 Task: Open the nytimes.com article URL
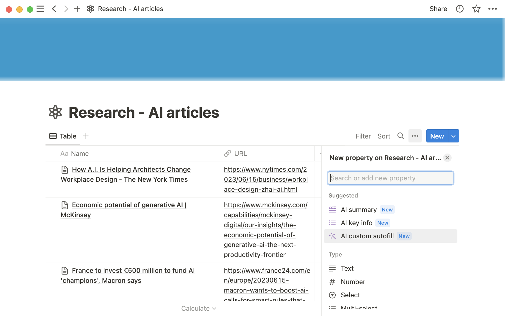click(266, 179)
